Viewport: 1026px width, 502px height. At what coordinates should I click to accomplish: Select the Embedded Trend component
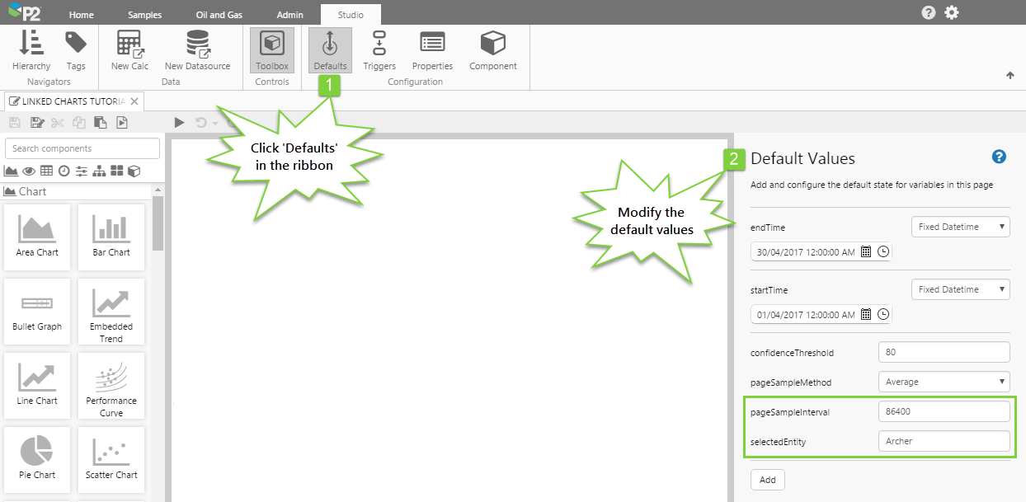tap(111, 311)
